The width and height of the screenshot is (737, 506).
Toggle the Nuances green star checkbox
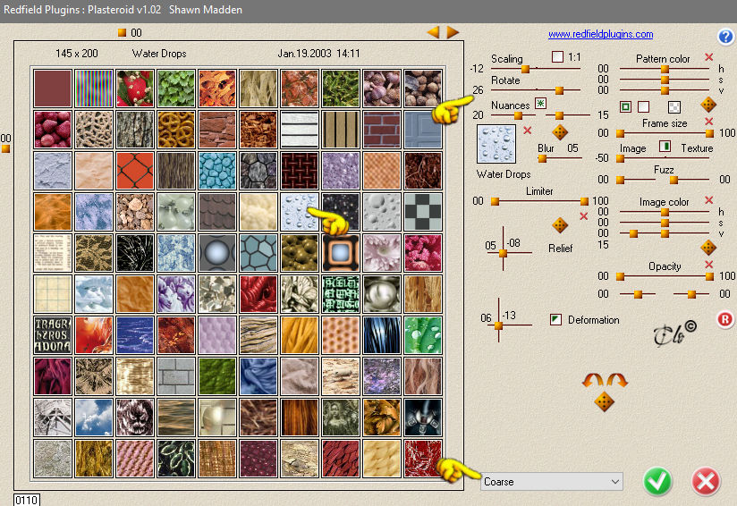click(540, 104)
